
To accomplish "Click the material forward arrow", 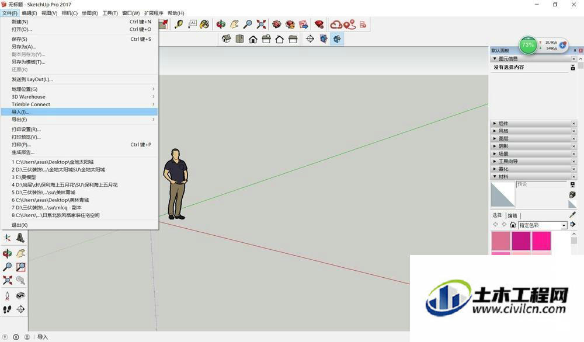I will (504, 225).
